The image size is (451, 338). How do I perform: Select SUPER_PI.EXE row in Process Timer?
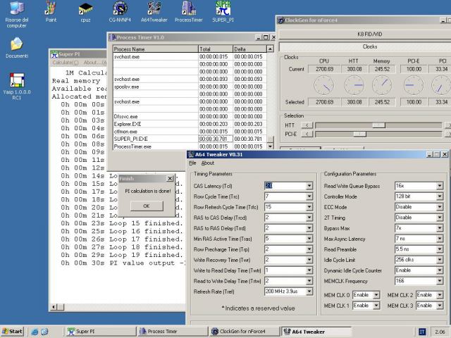[x=190, y=139]
